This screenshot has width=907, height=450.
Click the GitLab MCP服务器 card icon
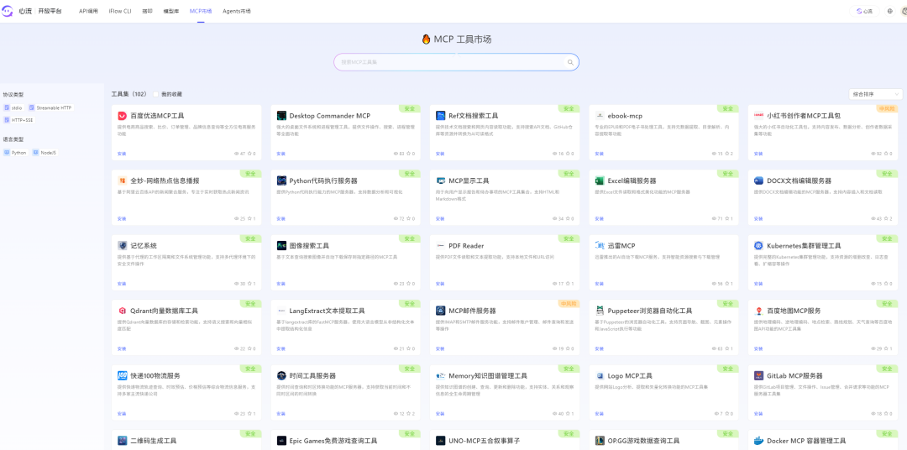pos(759,375)
